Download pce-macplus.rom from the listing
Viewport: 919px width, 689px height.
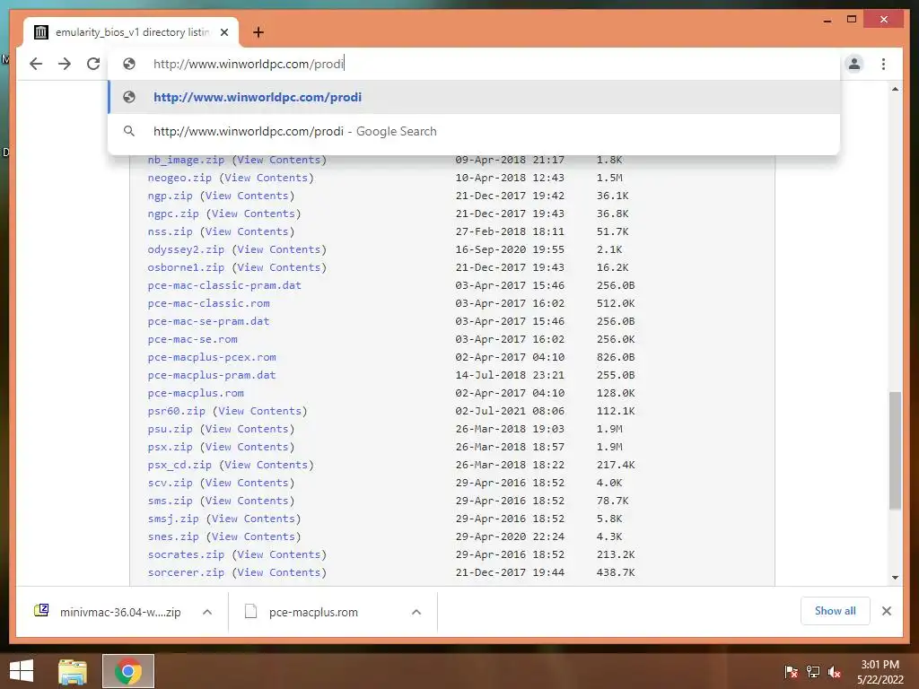(196, 393)
